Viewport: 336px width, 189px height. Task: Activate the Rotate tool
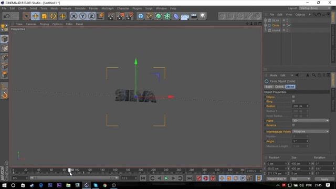click(x=53, y=16)
